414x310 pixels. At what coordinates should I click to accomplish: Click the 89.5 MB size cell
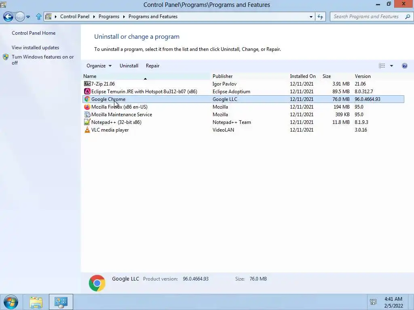coord(341,92)
